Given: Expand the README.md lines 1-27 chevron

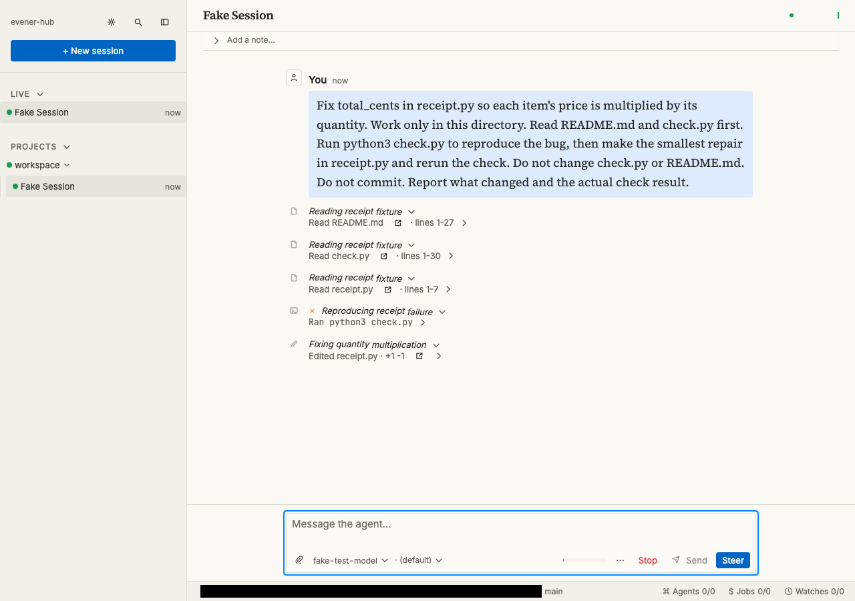Looking at the screenshot, I should pos(464,223).
